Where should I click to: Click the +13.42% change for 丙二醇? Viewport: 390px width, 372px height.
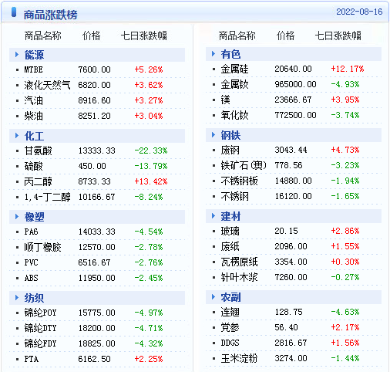[x=151, y=181]
